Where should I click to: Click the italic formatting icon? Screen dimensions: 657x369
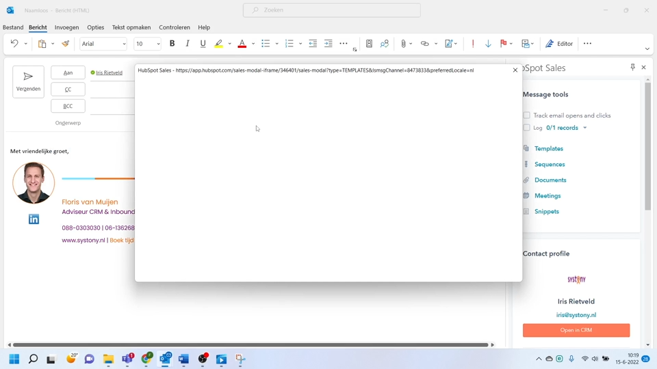point(188,44)
